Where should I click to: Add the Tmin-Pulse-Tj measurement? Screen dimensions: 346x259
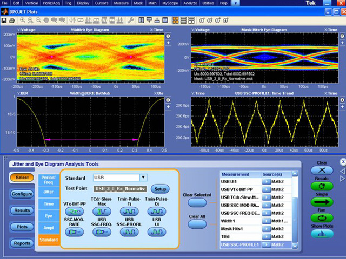tap(129, 212)
